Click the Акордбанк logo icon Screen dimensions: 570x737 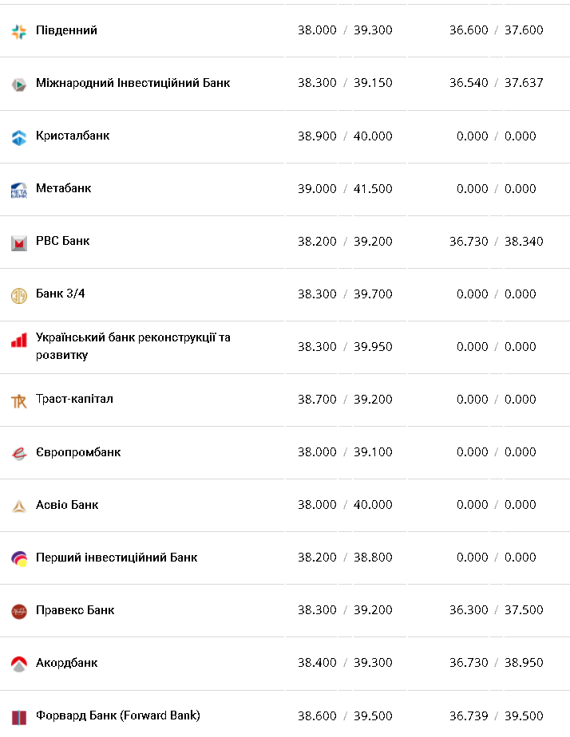(x=19, y=664)
